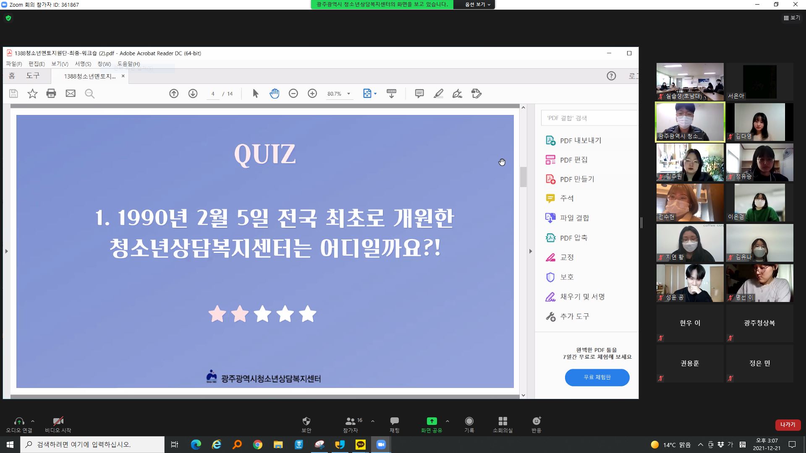The image size is (806, 453).
Task: Click the bookmark star icon
Action: point(32,94)
